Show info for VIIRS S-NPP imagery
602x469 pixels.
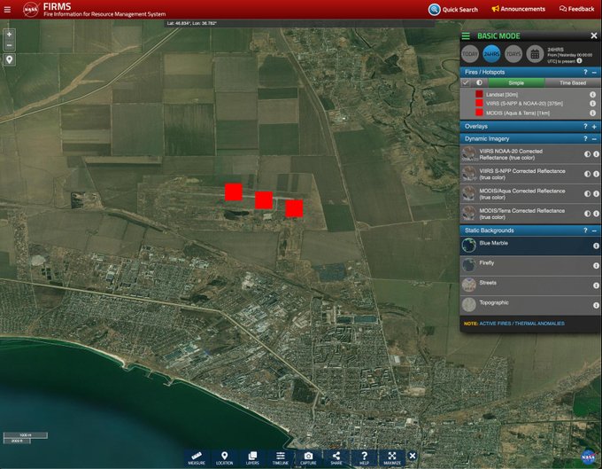pos(596,174)
